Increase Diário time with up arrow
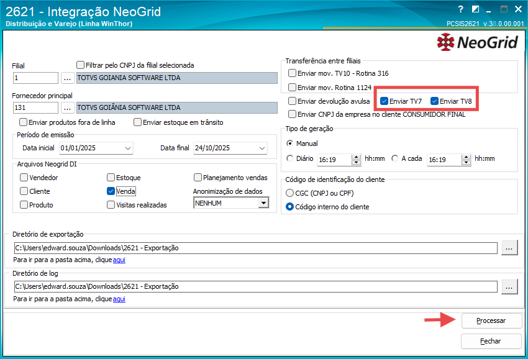The width and height of the screenshot is (528, 359). point(356,157)
